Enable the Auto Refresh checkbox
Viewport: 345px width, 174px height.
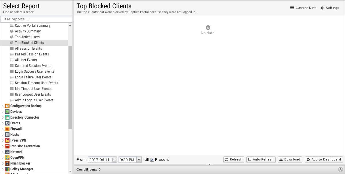click(250, 160)
